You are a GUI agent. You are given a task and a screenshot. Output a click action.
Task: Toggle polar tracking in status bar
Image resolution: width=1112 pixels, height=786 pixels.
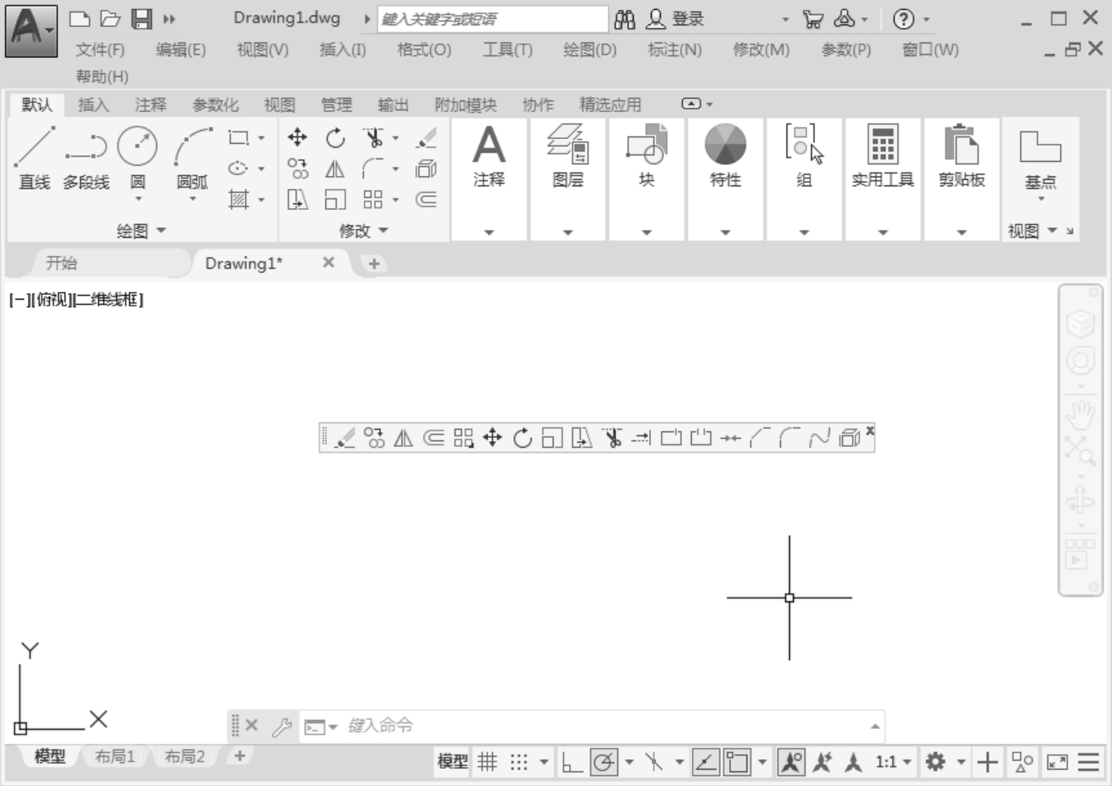[604, 762]
